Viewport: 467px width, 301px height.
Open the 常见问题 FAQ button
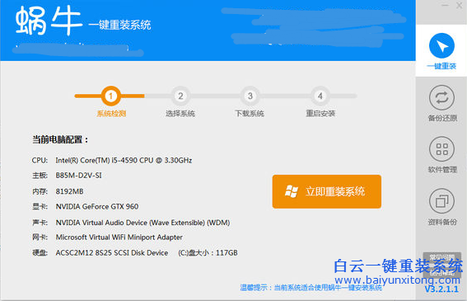tap(442, 257)
